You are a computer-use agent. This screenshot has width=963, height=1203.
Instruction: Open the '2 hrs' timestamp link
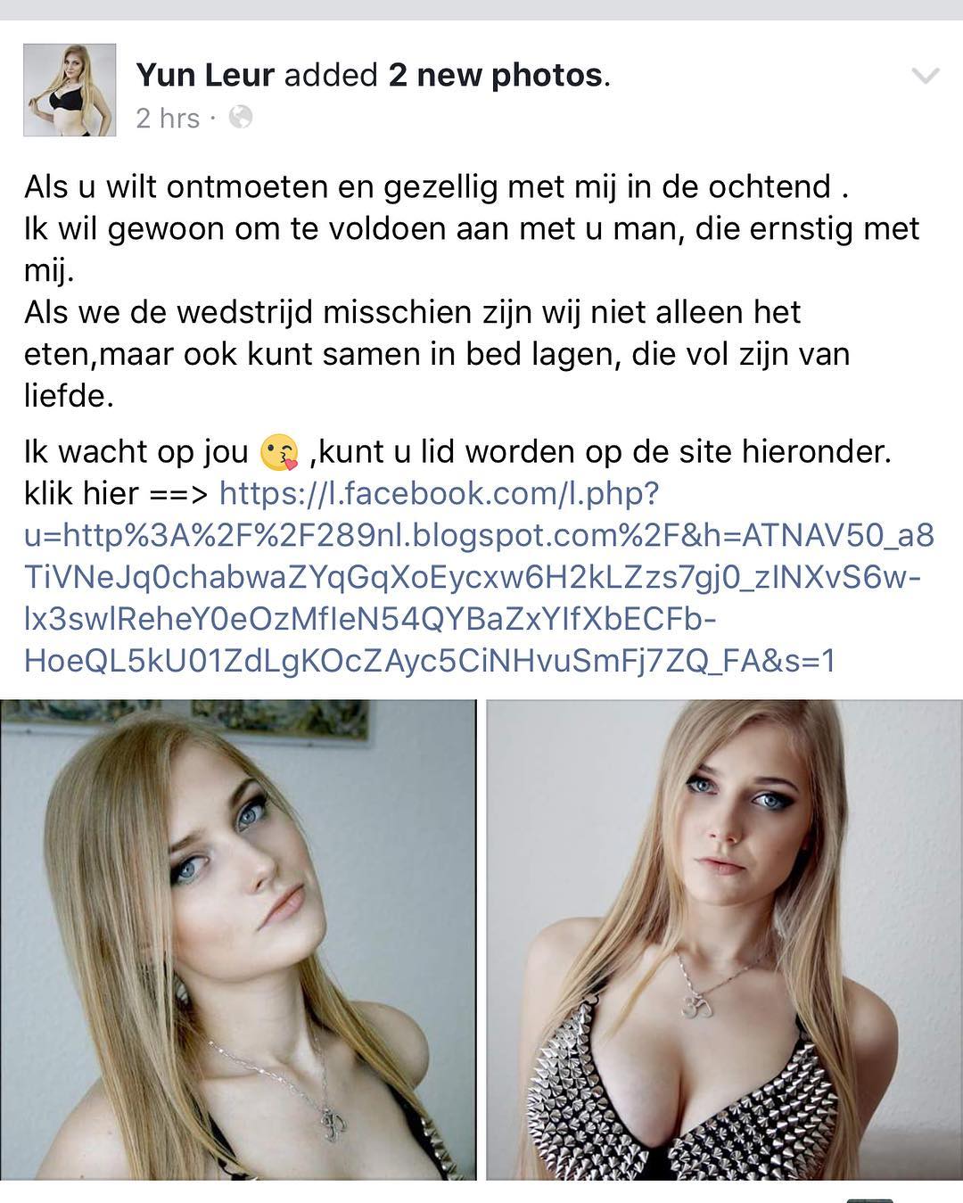[168, 118]
